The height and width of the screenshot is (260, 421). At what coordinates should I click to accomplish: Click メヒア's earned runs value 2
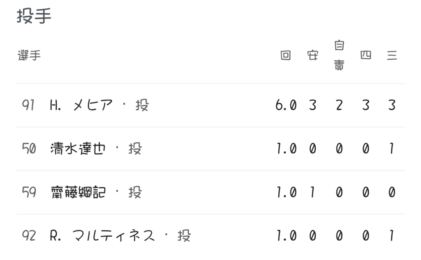(339, 106)
